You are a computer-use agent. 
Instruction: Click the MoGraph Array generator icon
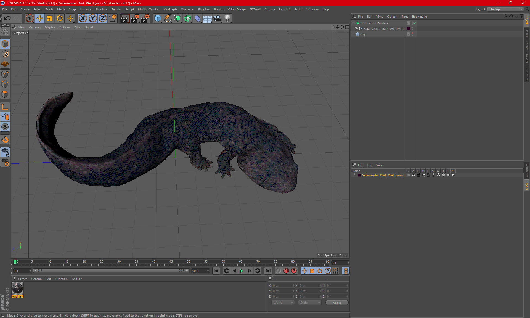[x=188, y=18]
